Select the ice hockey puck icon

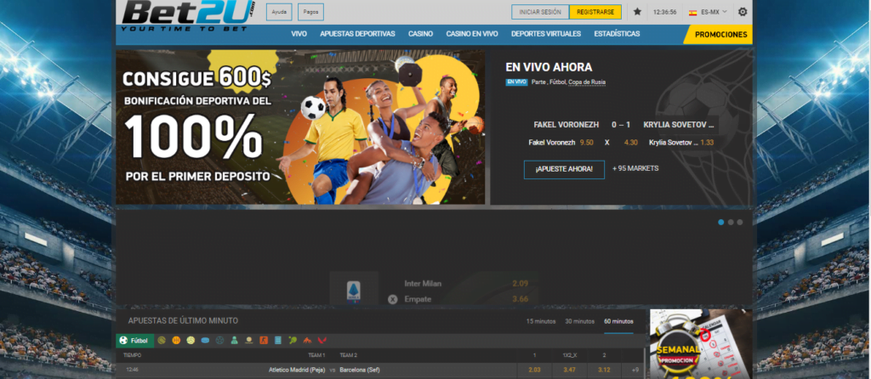[205, 340]
